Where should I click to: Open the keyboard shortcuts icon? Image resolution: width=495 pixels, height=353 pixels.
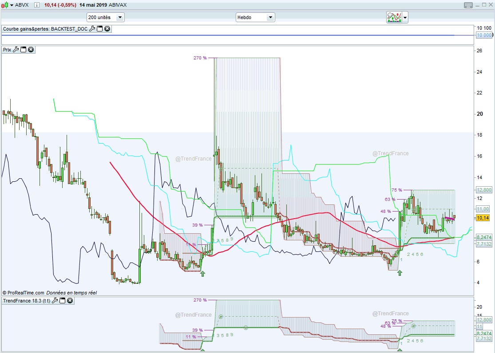coord(468,5)
